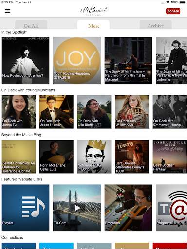The height and width of the screenshot is (249, 187).
Task: Open the red connection tile
Action: point(169,246)
